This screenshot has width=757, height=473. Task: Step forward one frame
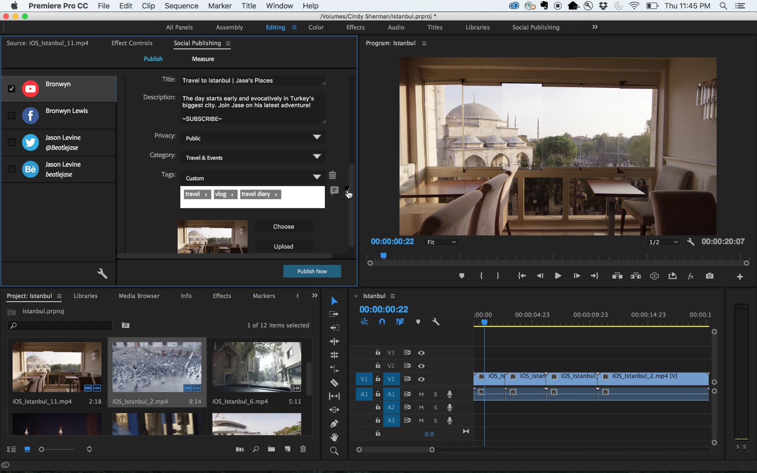click(576, 276)
